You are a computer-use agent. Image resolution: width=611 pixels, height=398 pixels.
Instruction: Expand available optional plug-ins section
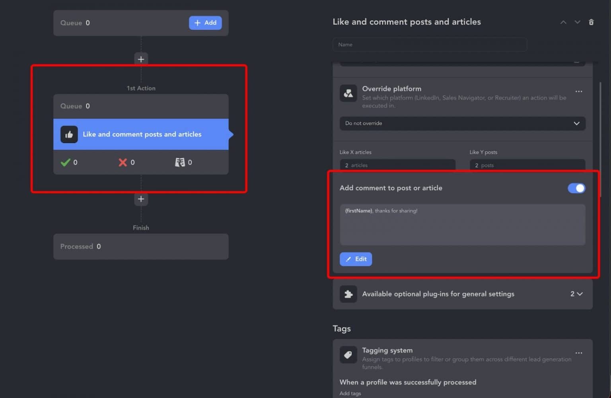[x=576, y=294]
